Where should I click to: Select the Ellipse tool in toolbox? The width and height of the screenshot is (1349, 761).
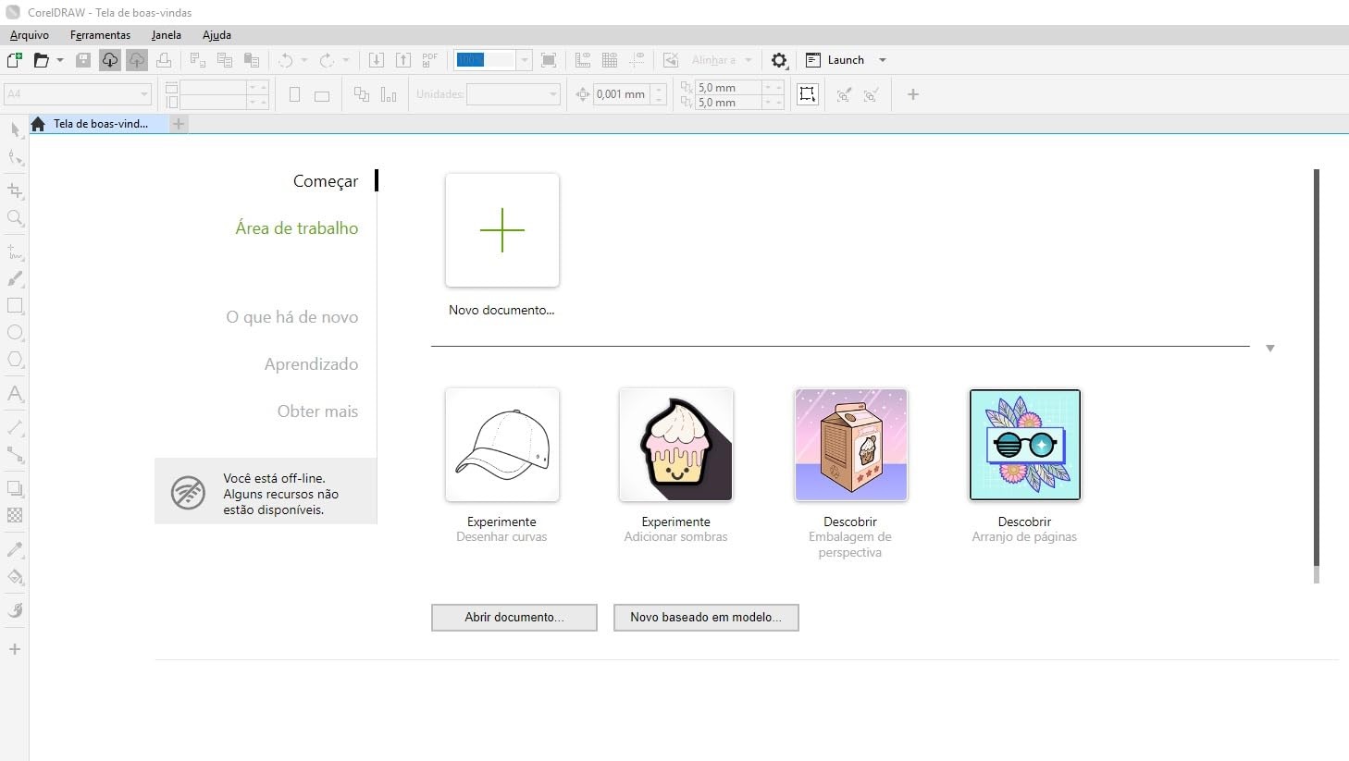[15, 333]
